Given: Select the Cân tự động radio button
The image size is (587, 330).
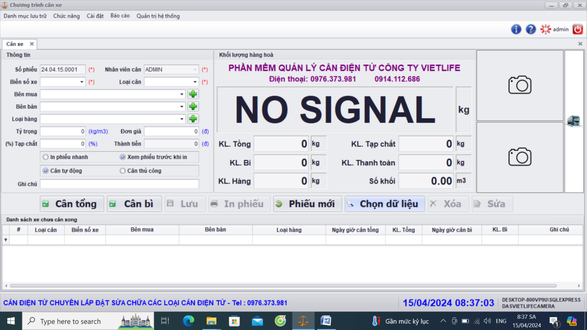Looking at the screenshot, I should click(x=46, y=171).
